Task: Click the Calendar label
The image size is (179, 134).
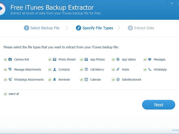Action: [95, 79]
